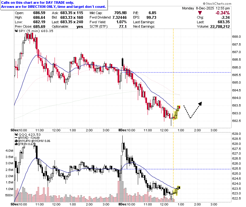Click the yellow-highlighted candles on QQQ chart
Screen dimensions: 246x207
point(176,190)
